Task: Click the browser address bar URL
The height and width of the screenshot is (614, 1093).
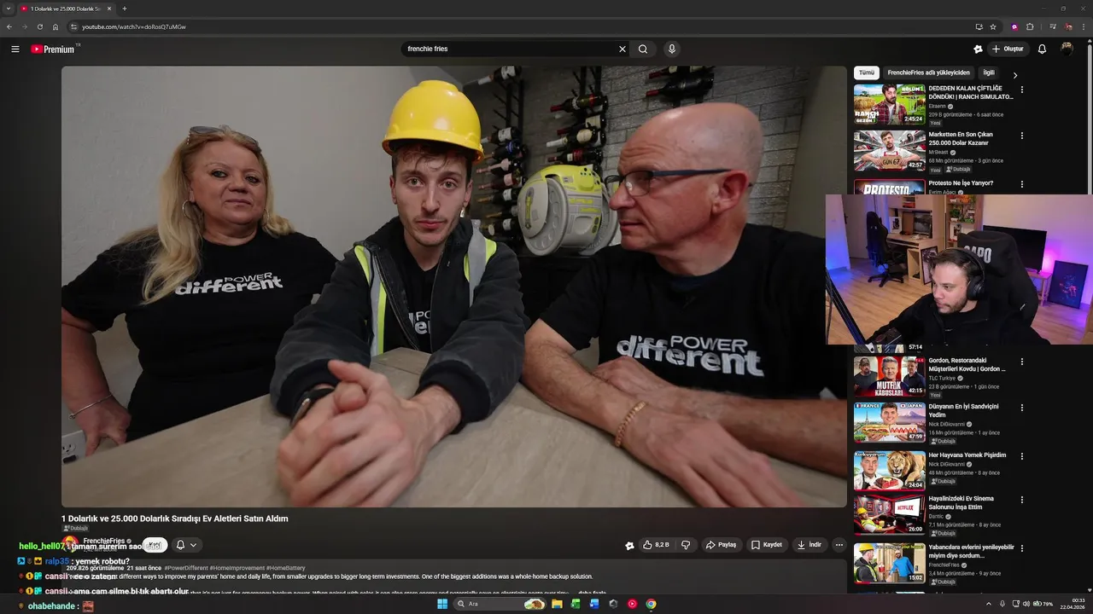Action: point(134,27)
